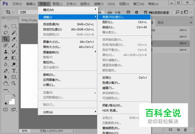Set the background color swatch
Image resolution: width=195 pixels, height=134 pixels.
13,102
